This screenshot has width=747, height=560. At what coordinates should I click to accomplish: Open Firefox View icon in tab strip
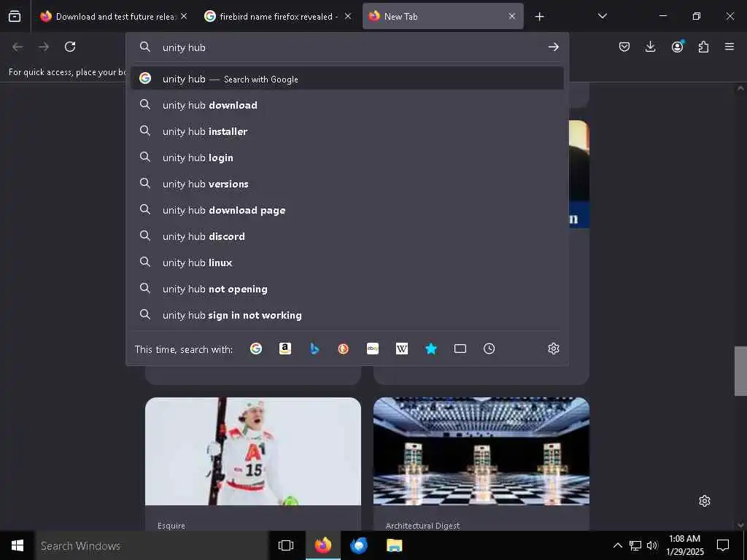pos(15,16)
